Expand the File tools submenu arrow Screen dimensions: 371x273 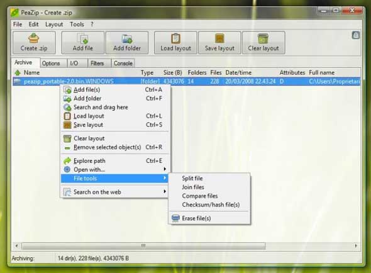[165, 178]
